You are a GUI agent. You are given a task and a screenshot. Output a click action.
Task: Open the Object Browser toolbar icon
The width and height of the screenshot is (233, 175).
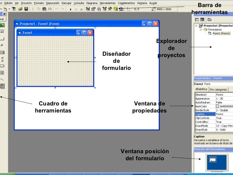click(105, 9)
